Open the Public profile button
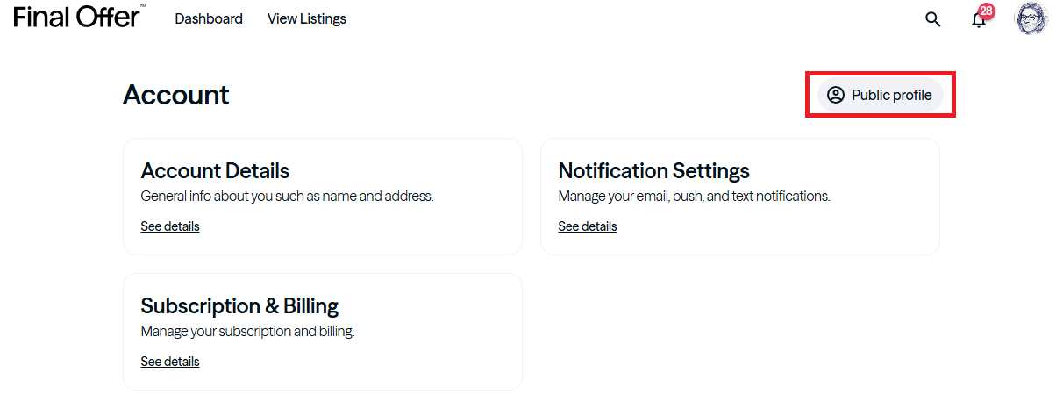 pyautogui.click(x=881, y=95)
